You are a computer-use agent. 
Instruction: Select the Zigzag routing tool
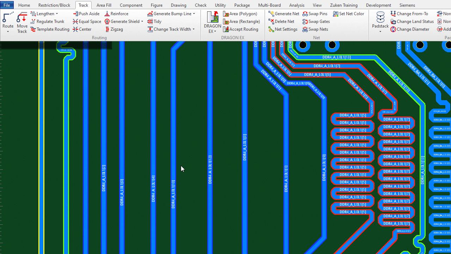coord(114,29)
